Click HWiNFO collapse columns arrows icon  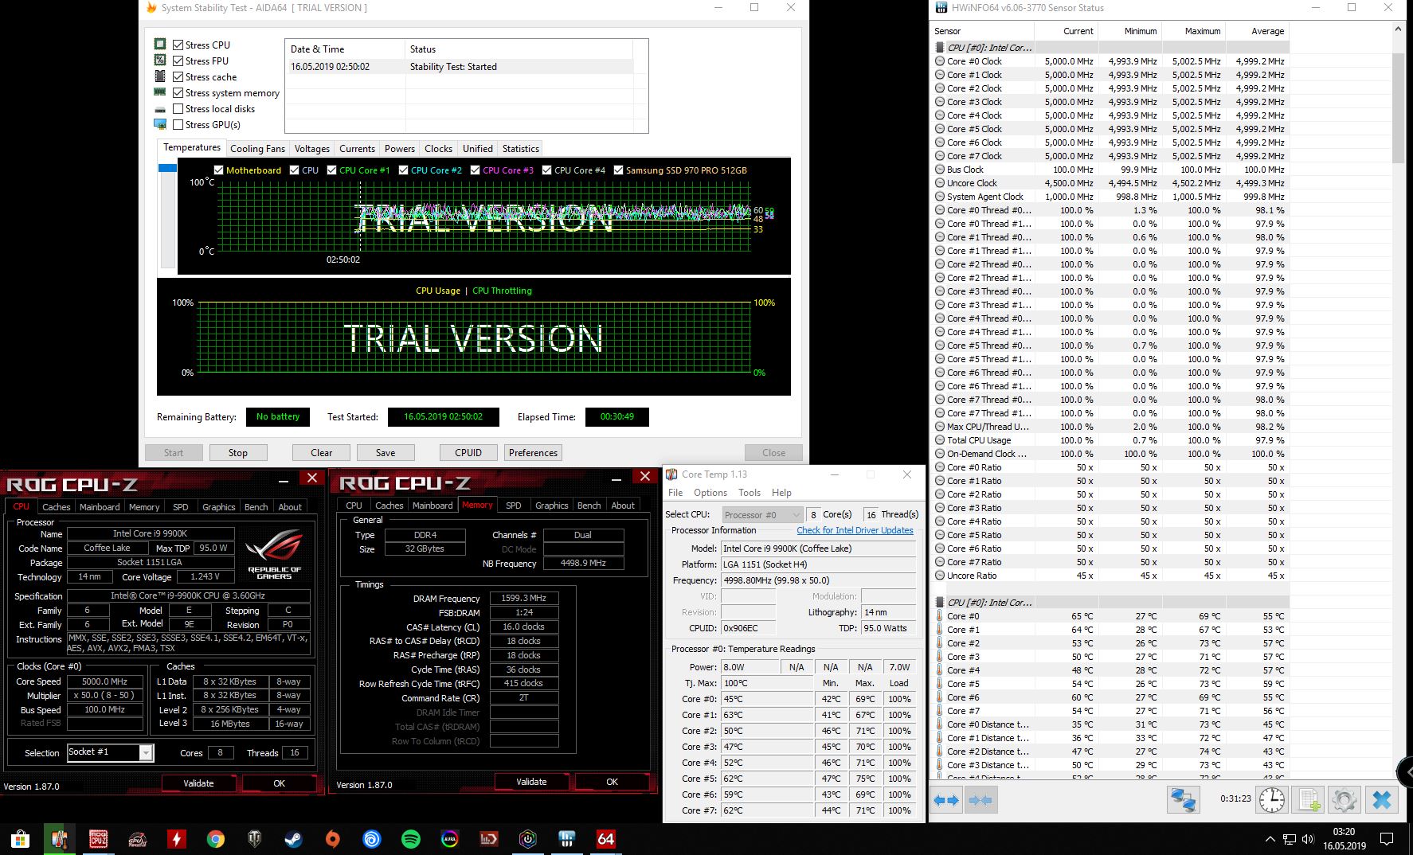tap(980, 799)
